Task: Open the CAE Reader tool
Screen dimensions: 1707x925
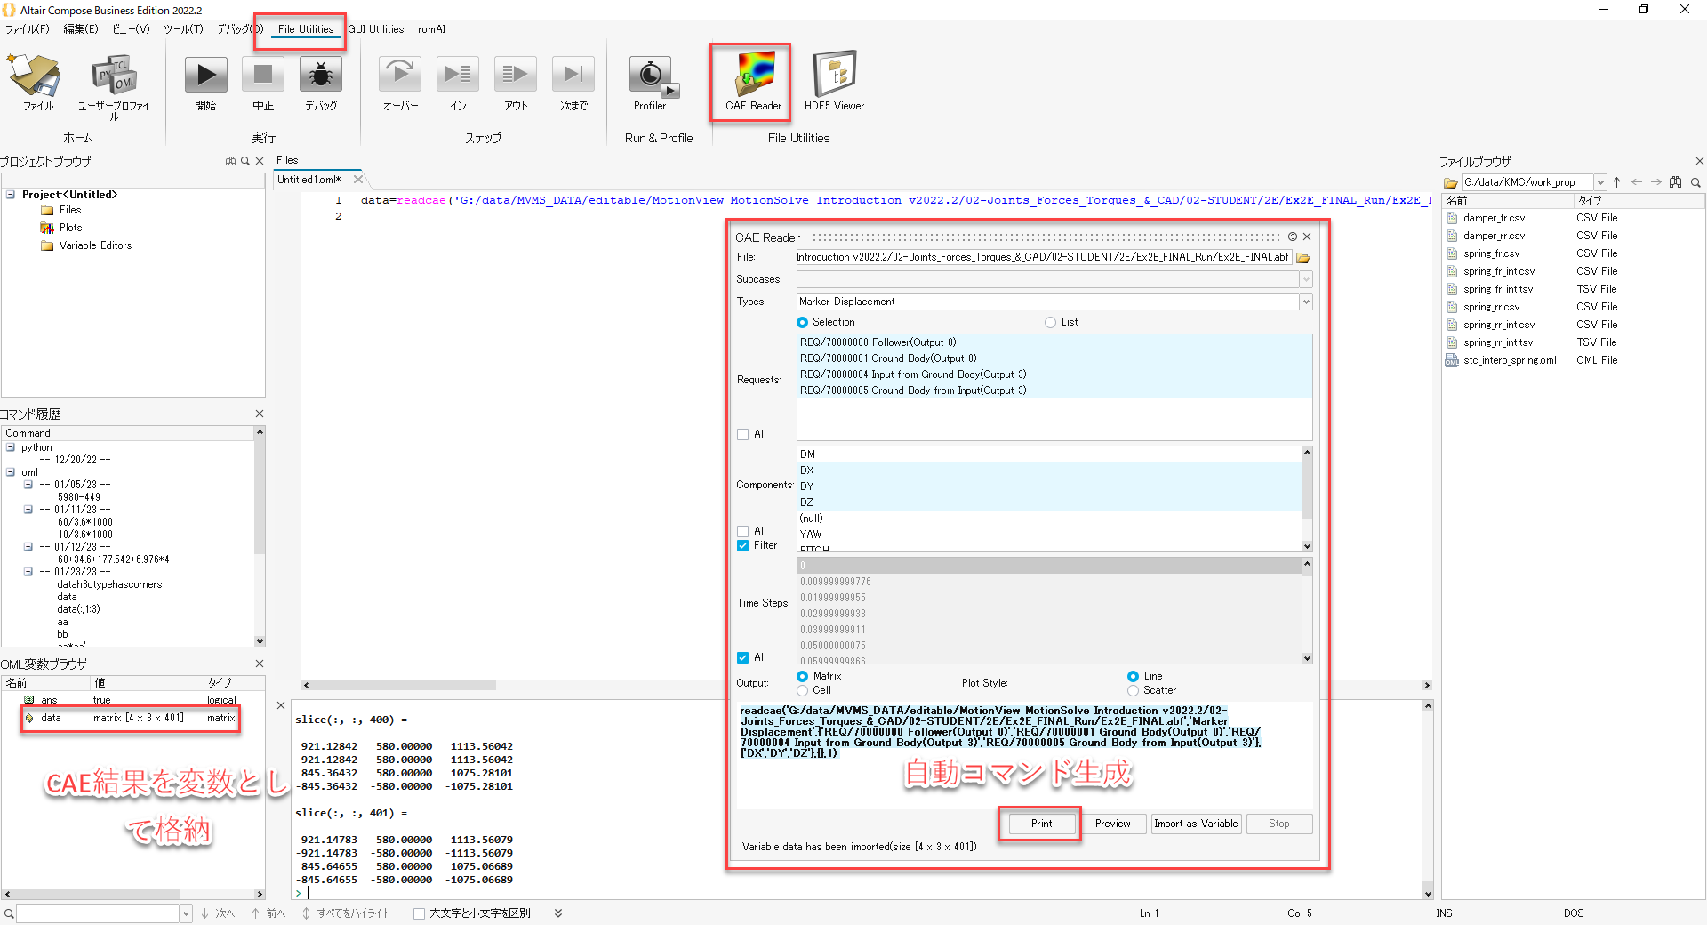Action: click(753, 81)
